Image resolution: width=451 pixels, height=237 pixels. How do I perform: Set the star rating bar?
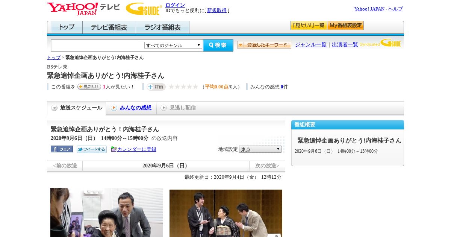pyautogui.click(x=183, y=87)
